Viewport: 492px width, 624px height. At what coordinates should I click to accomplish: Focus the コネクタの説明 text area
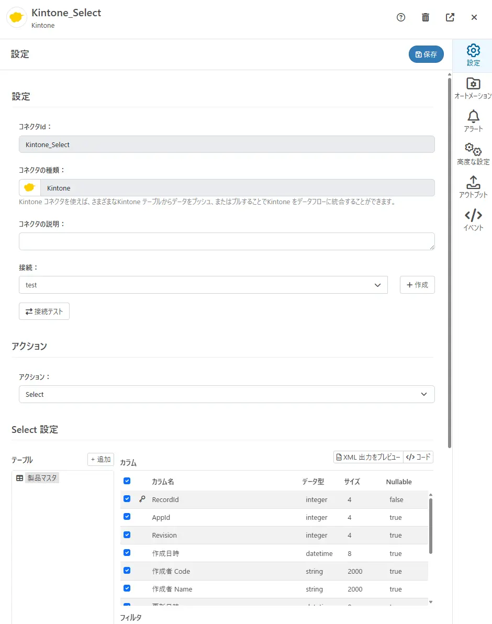[227, 241]
